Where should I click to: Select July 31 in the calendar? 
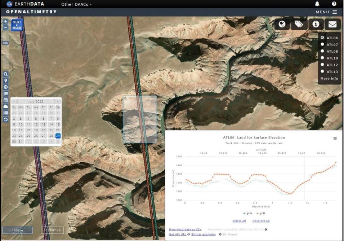pos(21,141)
